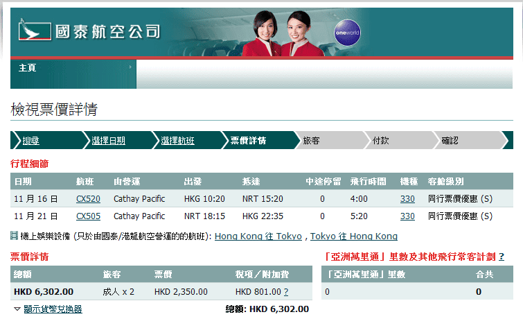Click the question mark beside HKD 801.00

coord(286,292)
